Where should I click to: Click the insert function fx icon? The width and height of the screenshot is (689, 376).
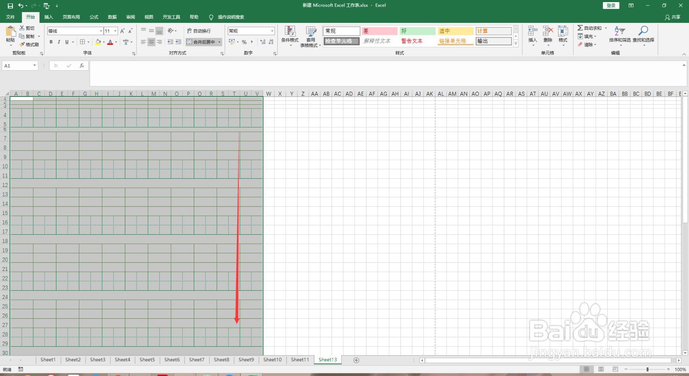(82, 66)
